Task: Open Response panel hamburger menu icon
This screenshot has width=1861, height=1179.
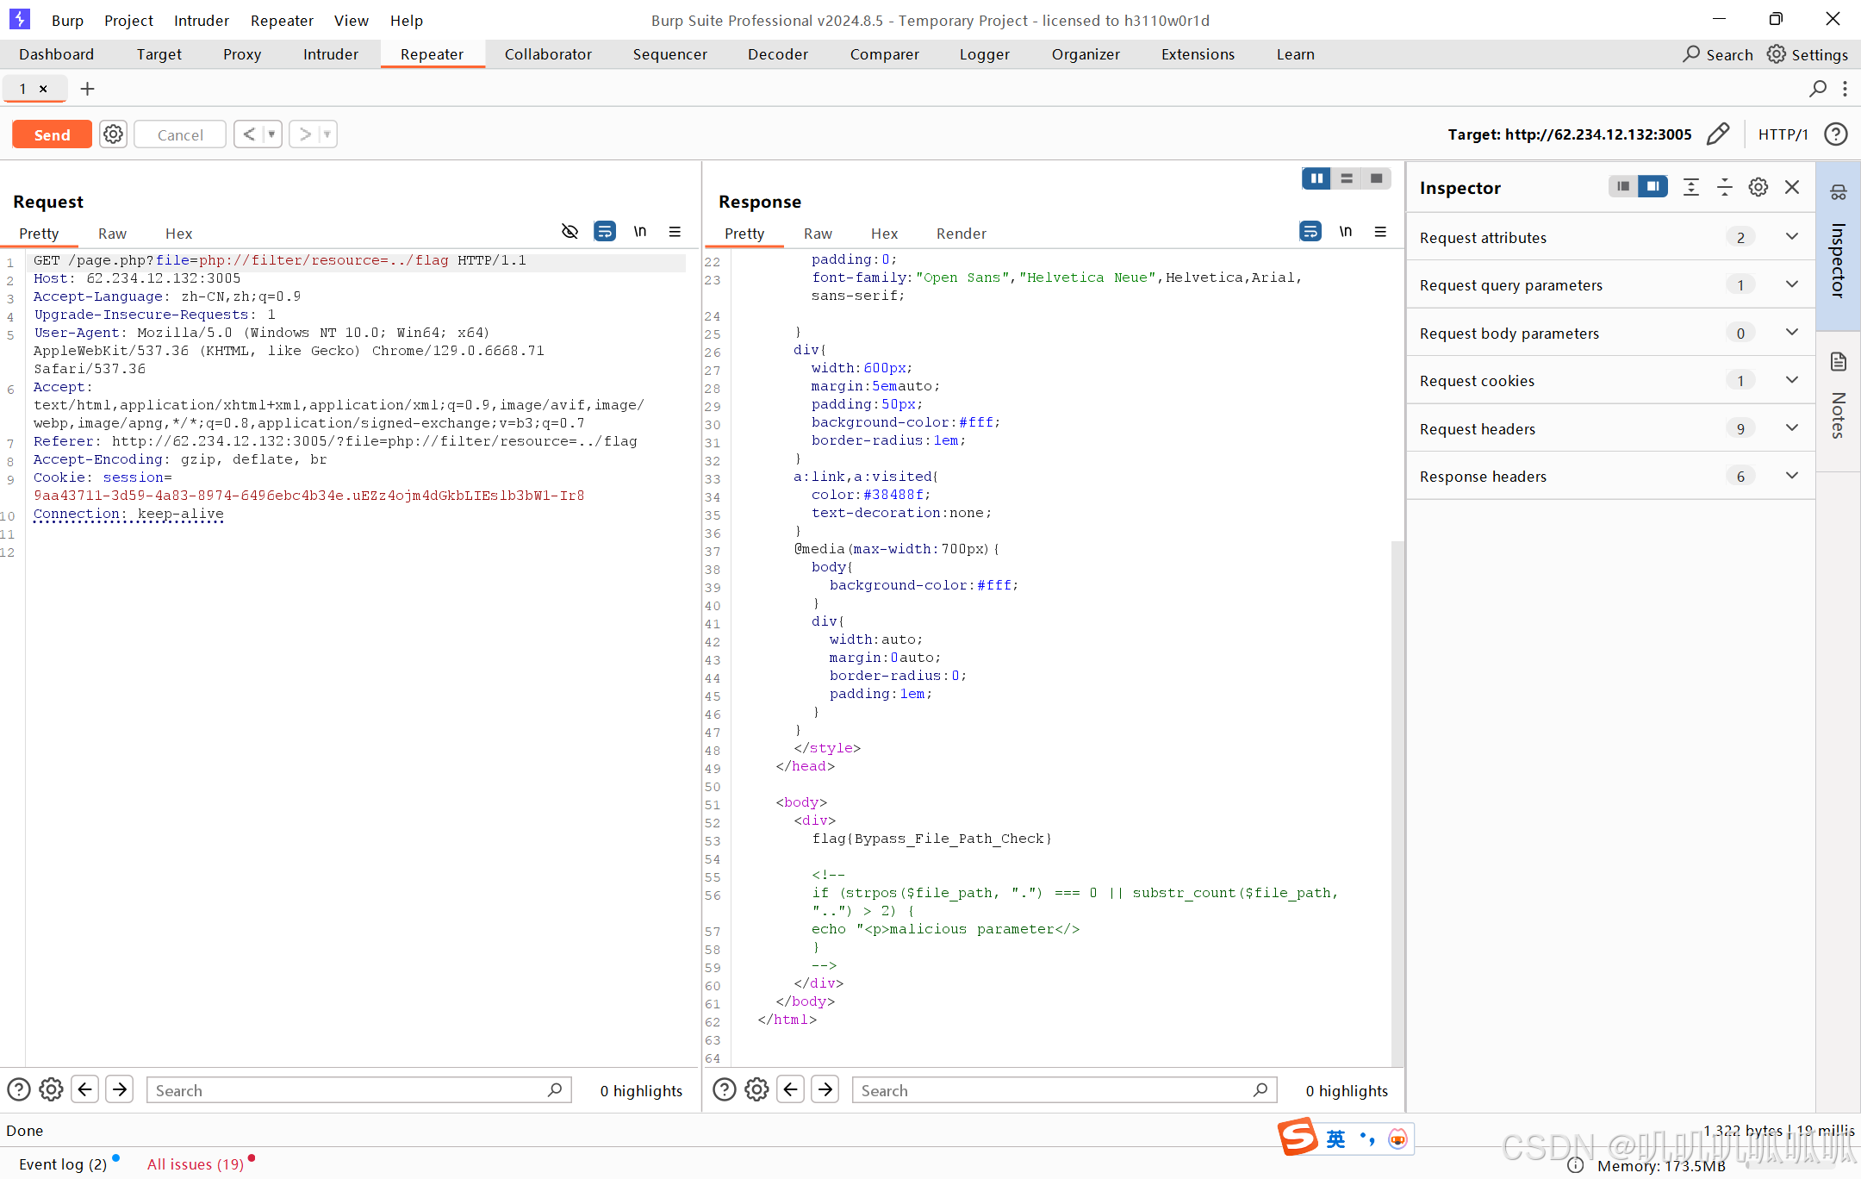Action: coord(1380,232)
